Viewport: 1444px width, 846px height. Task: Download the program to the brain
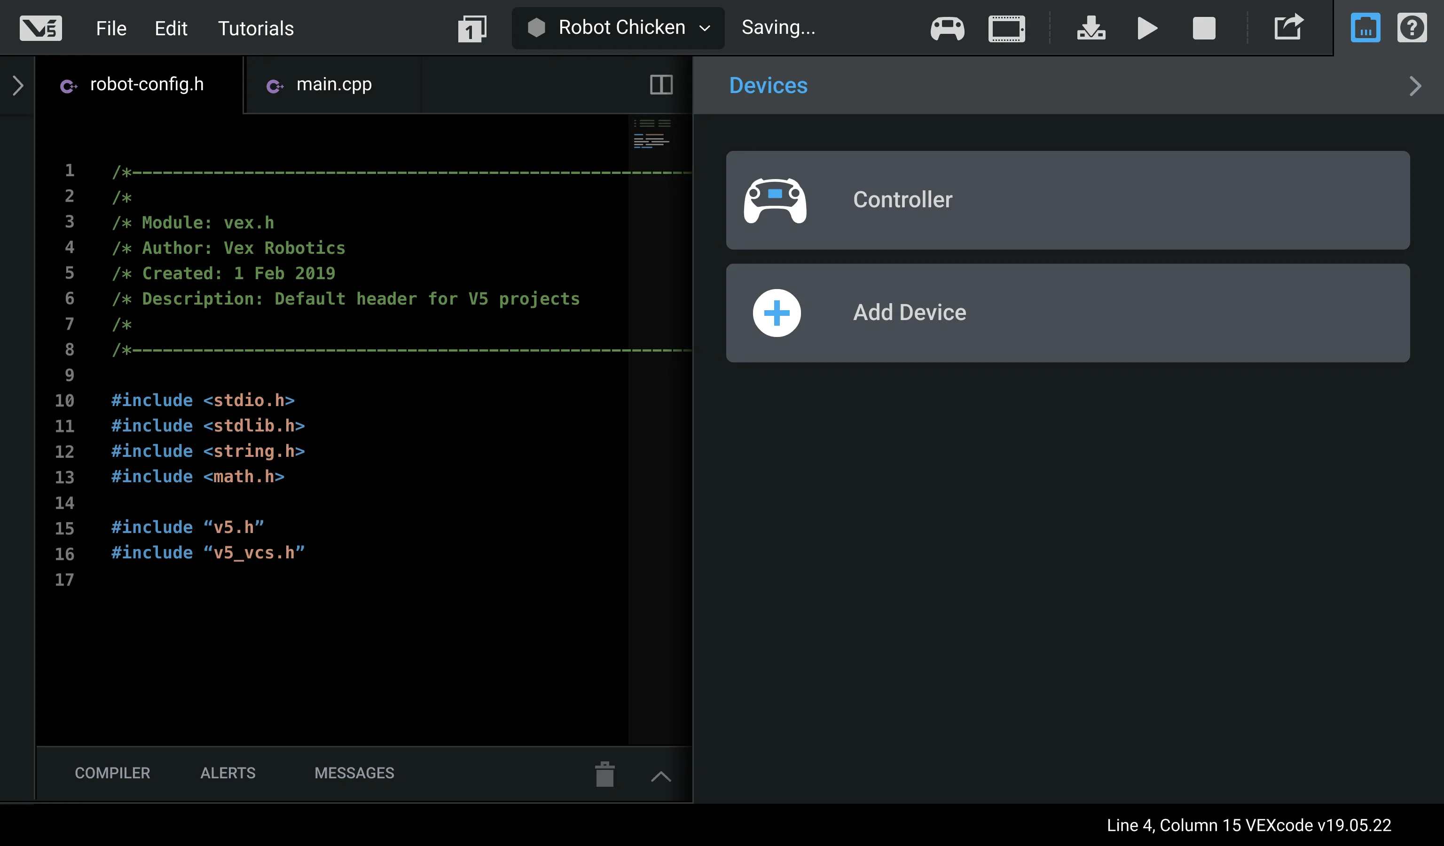pyautogui.click(x=1091, y=28)
